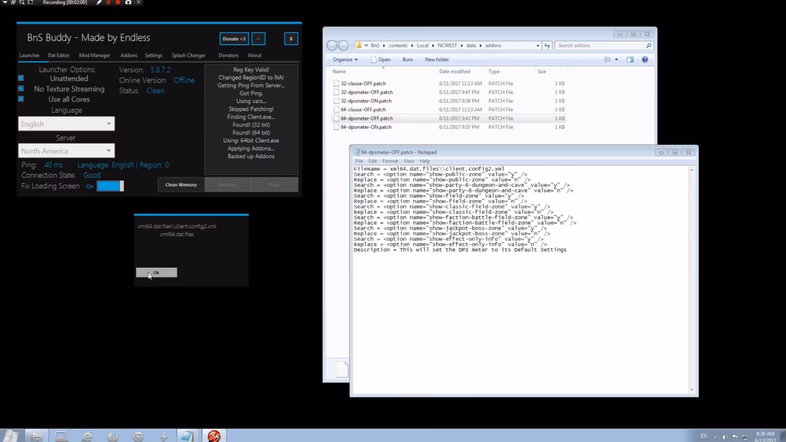Open the Settings tab in BnS Buddy
This screenshot has width=786, height=442.
[154, 55]
